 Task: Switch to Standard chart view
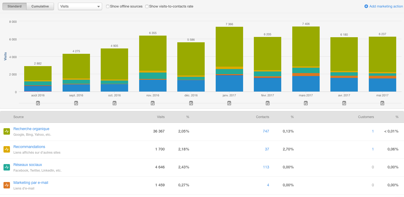click(x=15, y=6)
